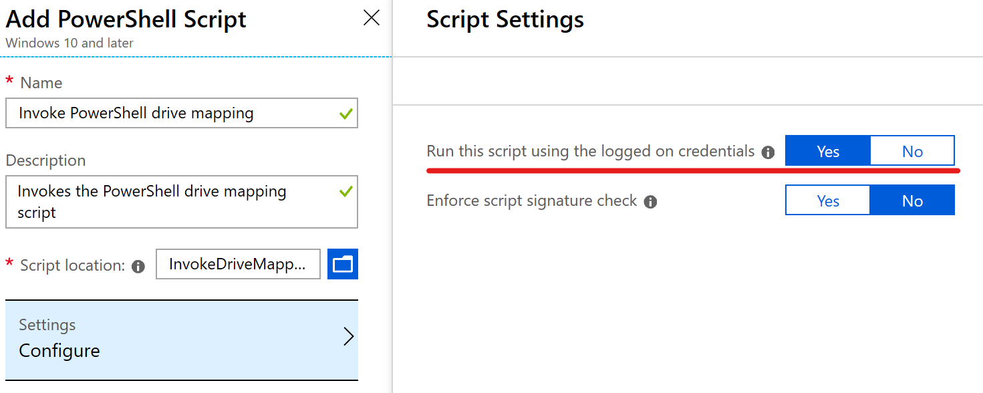The width and height of the screenshot is (983, 393).
Task: Set logged on credentials option to No
Action: (x=912, y=151)
